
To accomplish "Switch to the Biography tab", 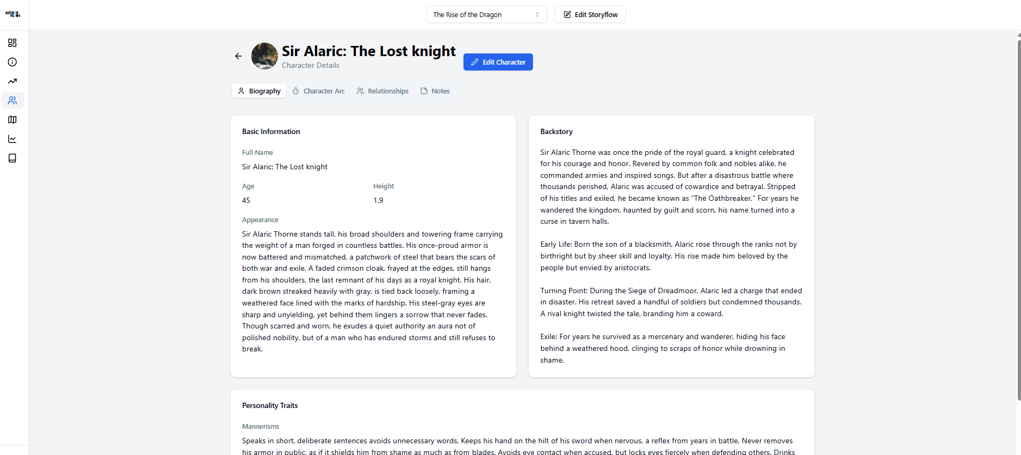I will [x=259, y=91].
